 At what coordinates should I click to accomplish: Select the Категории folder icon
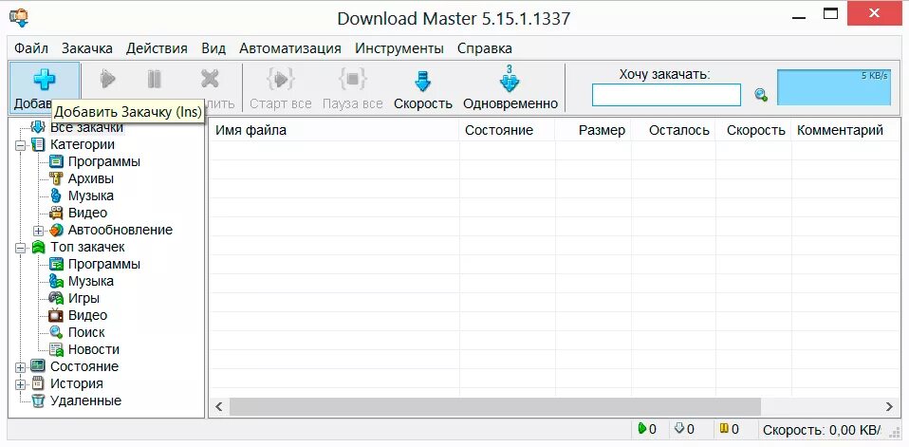(x=38, y=144)
